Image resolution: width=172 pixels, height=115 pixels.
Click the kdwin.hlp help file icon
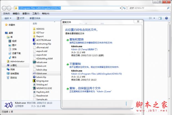tap(34, 77)
